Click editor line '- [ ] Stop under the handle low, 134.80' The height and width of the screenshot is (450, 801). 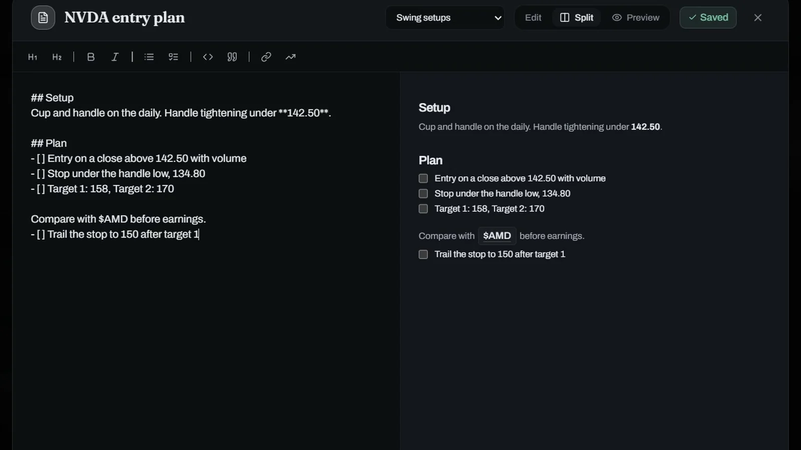pyautogui.click(x=118, y=173)
